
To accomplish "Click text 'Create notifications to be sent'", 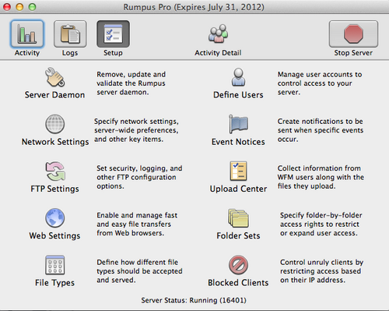I will click(x=321, y=125).
